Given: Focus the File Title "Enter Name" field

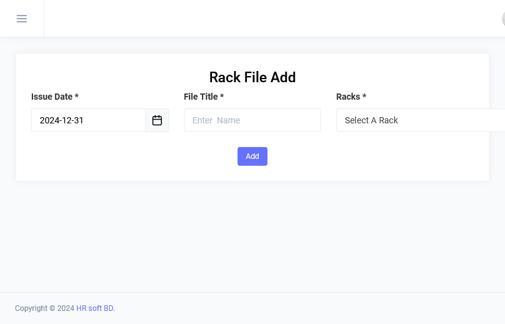Looking at the screenshot, I should point(252,120).
